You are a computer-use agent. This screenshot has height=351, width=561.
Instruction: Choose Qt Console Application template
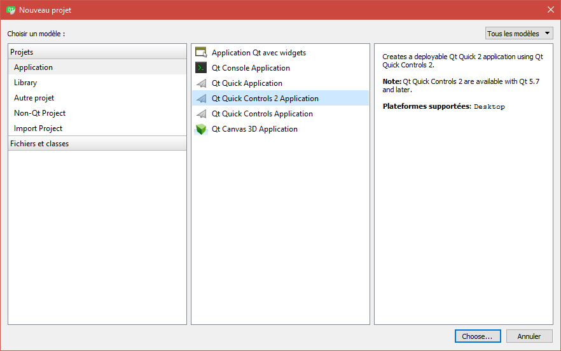[280, 68]
